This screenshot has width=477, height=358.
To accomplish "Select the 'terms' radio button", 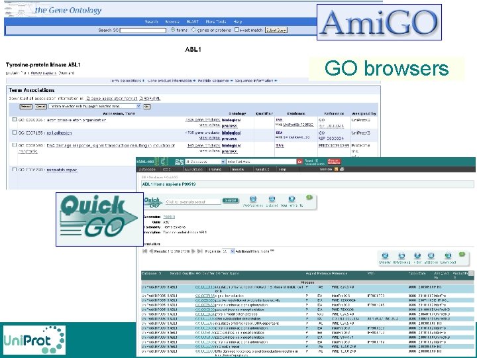I will click(173, 30).
